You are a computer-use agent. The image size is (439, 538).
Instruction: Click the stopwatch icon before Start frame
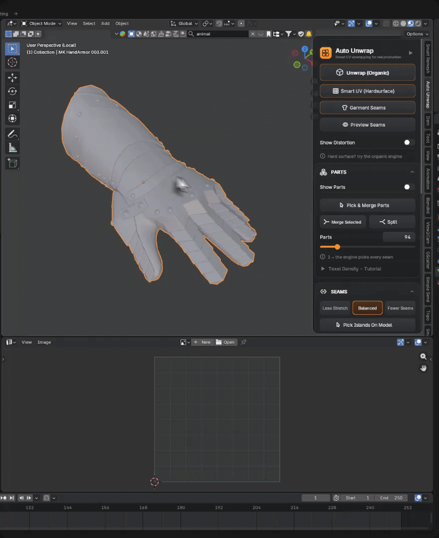coord(336,498)
